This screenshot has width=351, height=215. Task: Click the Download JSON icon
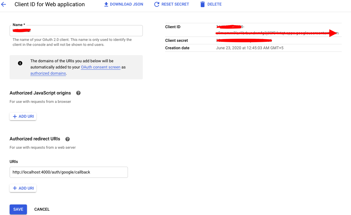[x=106, y=4]
